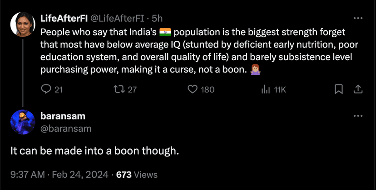Bookmark the LifeAfterFI post
This screenshot has height=190, width=376.
338,90
